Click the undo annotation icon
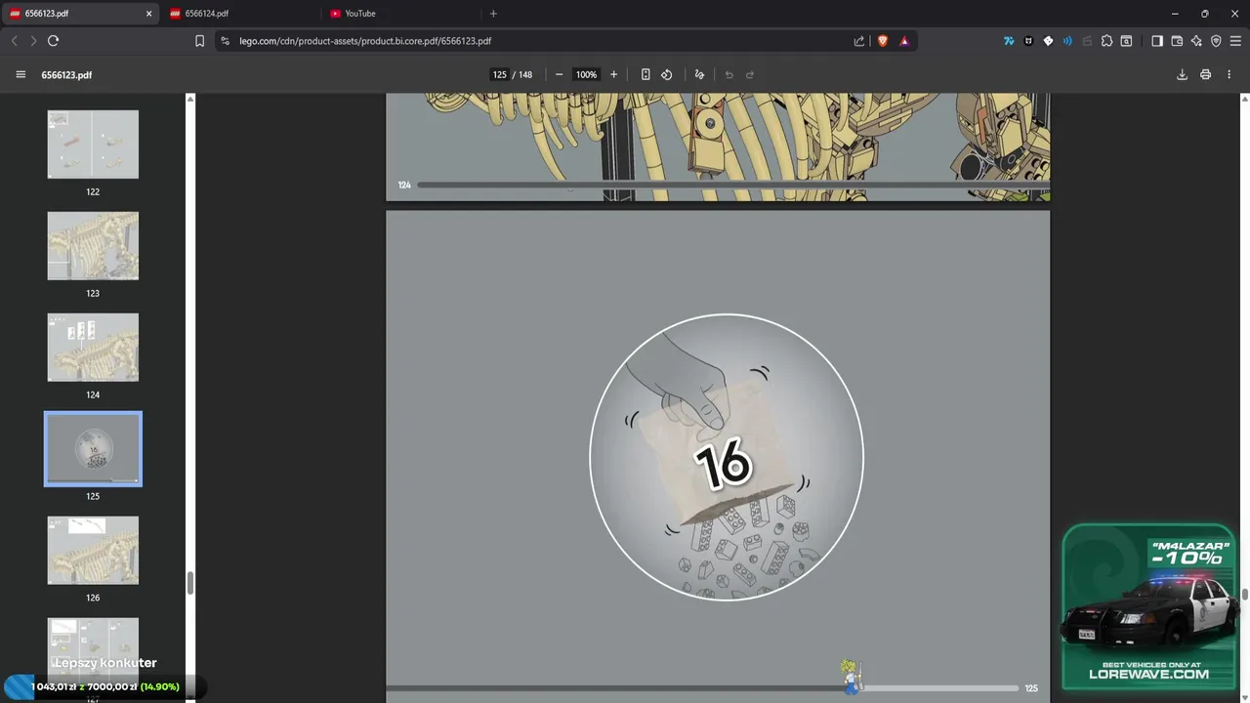This screenshot has height=703, width=1250. [729, 74]
